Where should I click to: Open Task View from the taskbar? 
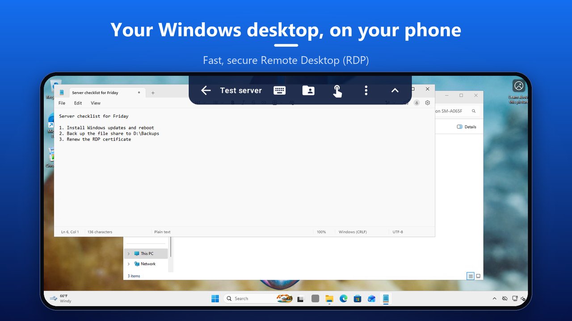pos(301,299)
